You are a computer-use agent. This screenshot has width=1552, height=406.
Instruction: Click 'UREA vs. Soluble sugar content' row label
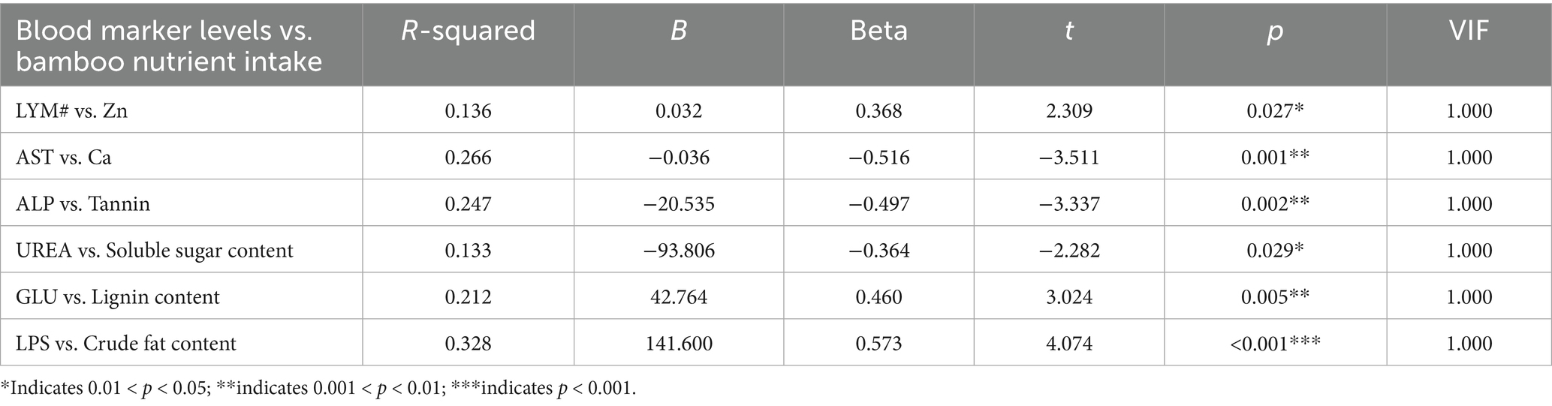155,251
